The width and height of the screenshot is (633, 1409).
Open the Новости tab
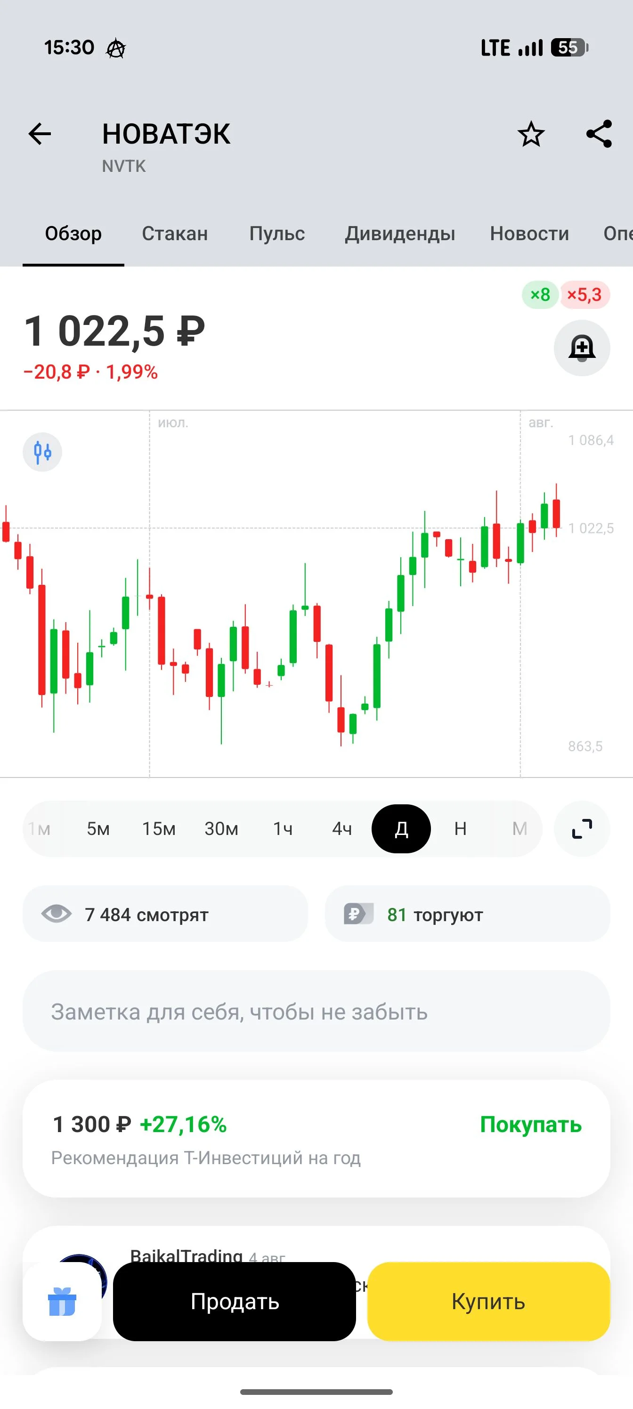click(529, 234)
